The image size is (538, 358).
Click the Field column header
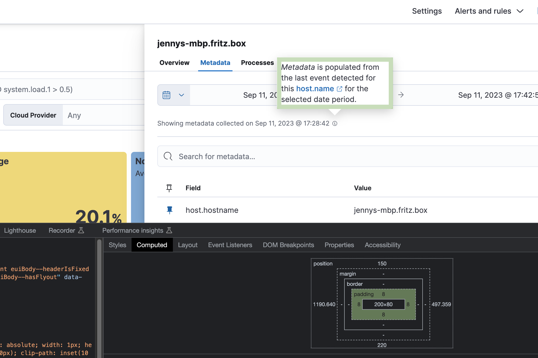[193, 188]
